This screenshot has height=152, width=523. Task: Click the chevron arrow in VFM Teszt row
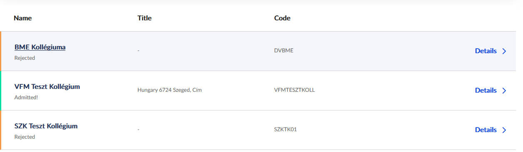pos(504,91)
